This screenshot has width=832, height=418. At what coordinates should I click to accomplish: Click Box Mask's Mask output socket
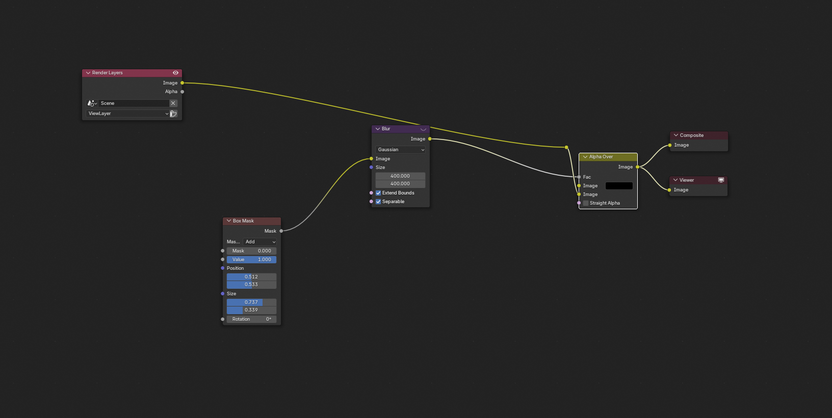coord(281,231)
